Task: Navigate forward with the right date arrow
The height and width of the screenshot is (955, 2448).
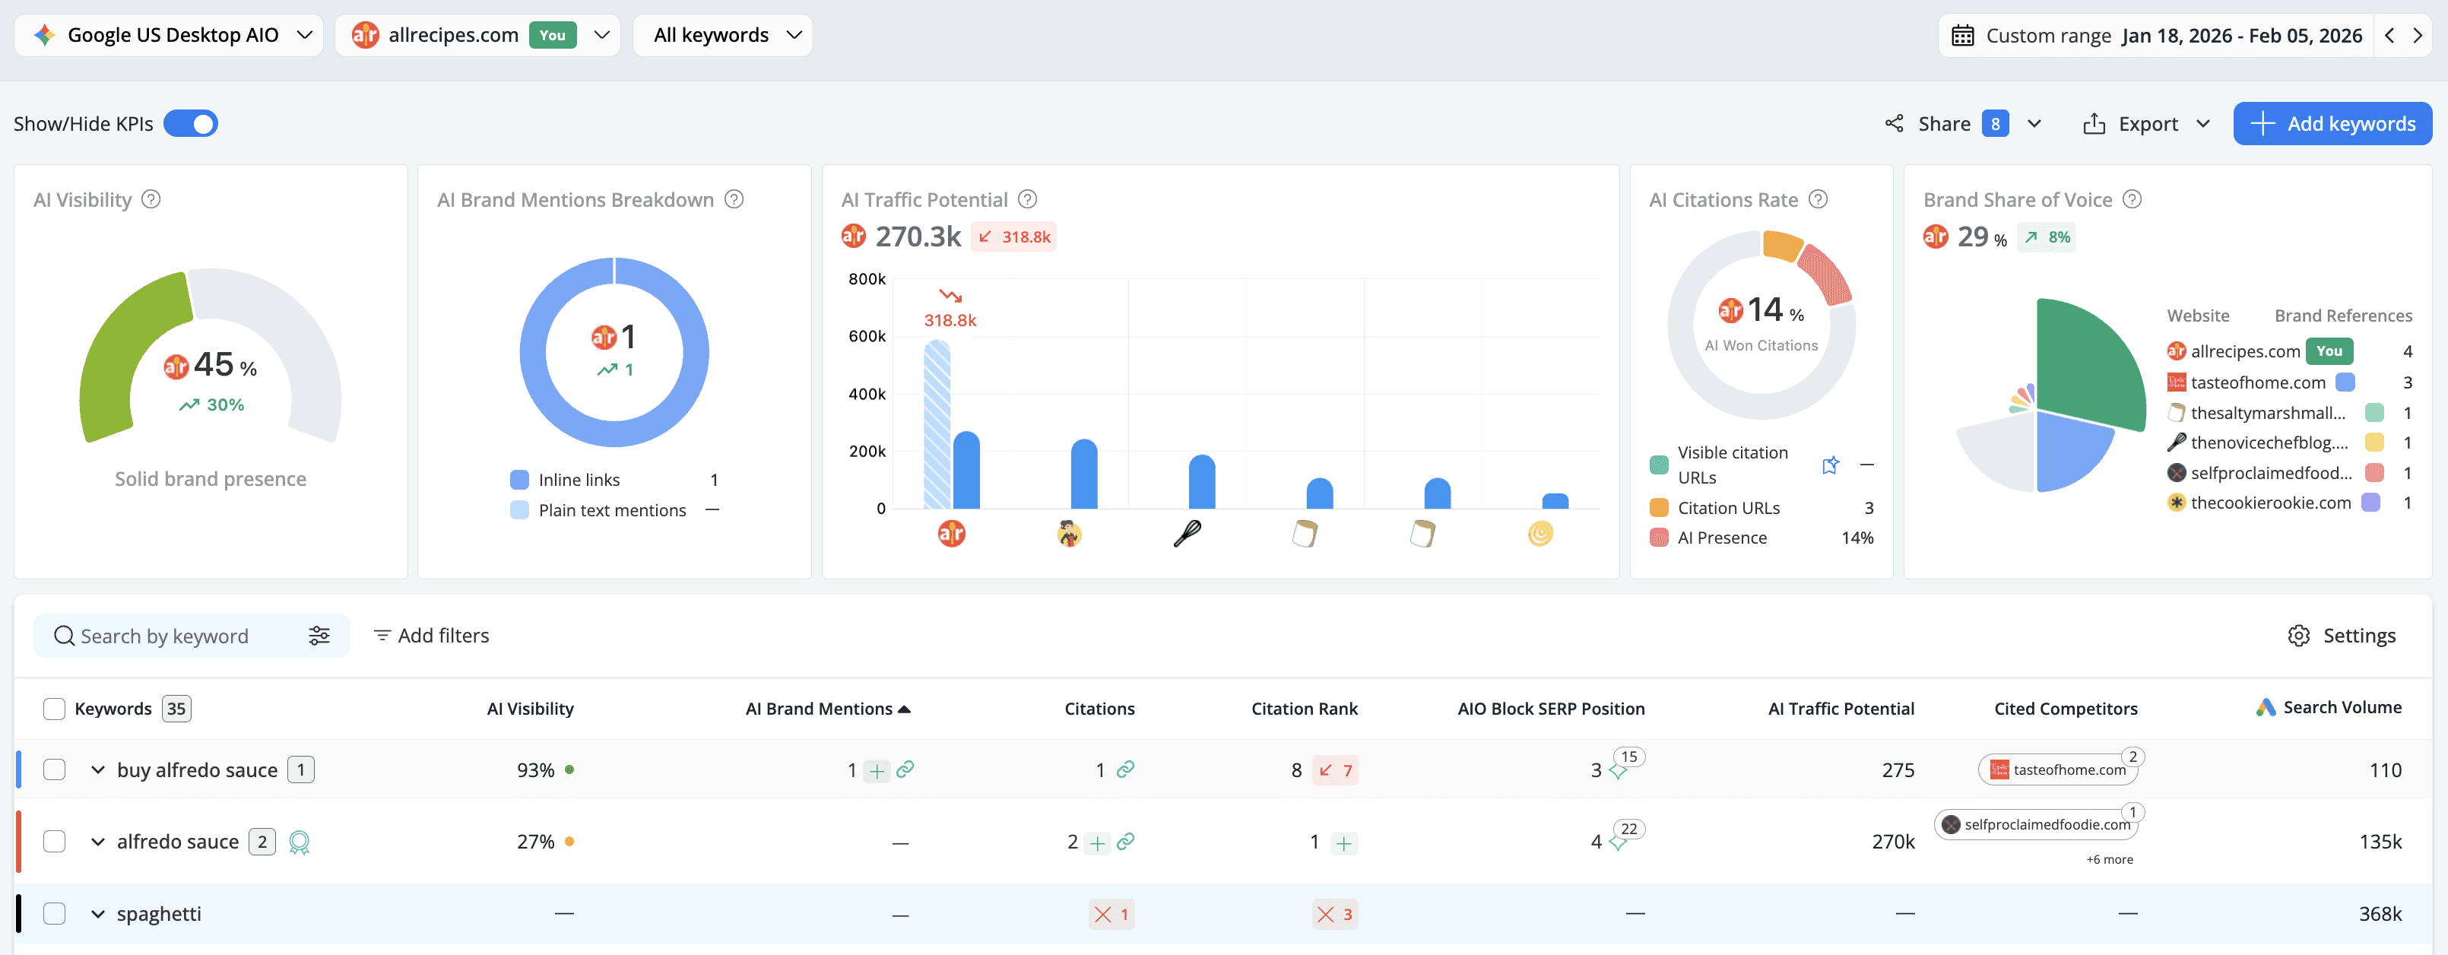Action: click(2419, 35)
